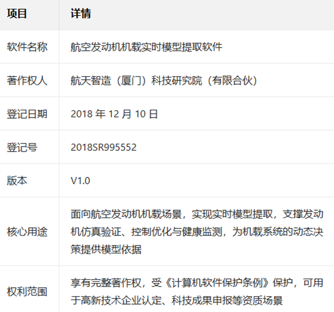This screenshot has width=334, height=312.
Task: Click the first line of 核心用途 description
Action: coord(197,214)
